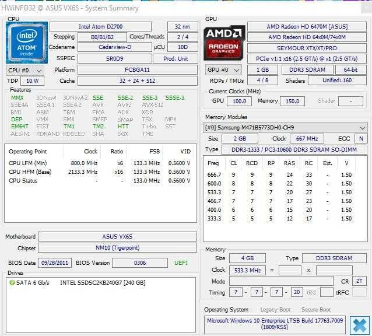
Task: Expand the Samsung M471B5773DH0-CH9 memory module dropdown
Action: (285, 128)
